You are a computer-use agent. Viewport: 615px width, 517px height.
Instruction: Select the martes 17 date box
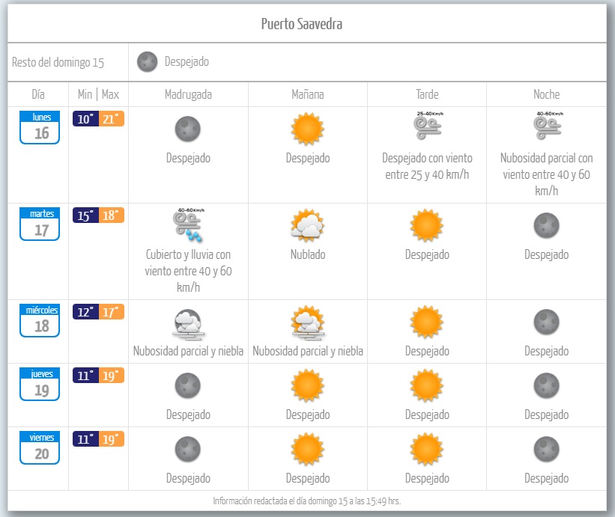40,224
